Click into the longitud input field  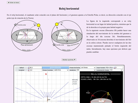[x=36, y=70]
